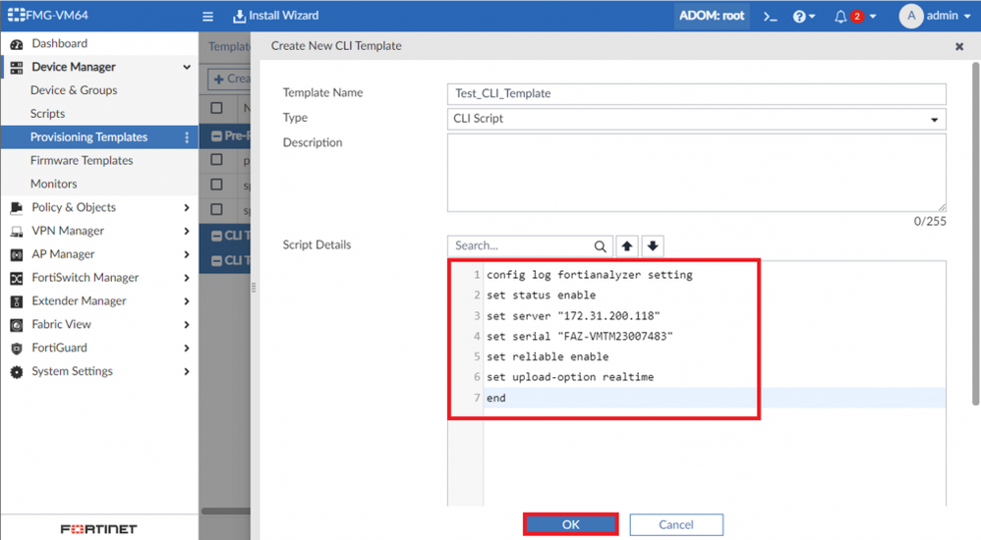
Task: Open the Type CLI Script dropdown
Action: tap(696, 119)
